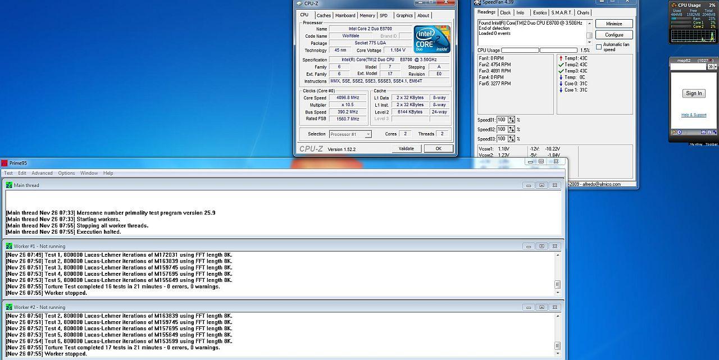Open the My eBay link on the gadget
The height and width of the screenshot is (360, 719).
(x=696, y=144)
